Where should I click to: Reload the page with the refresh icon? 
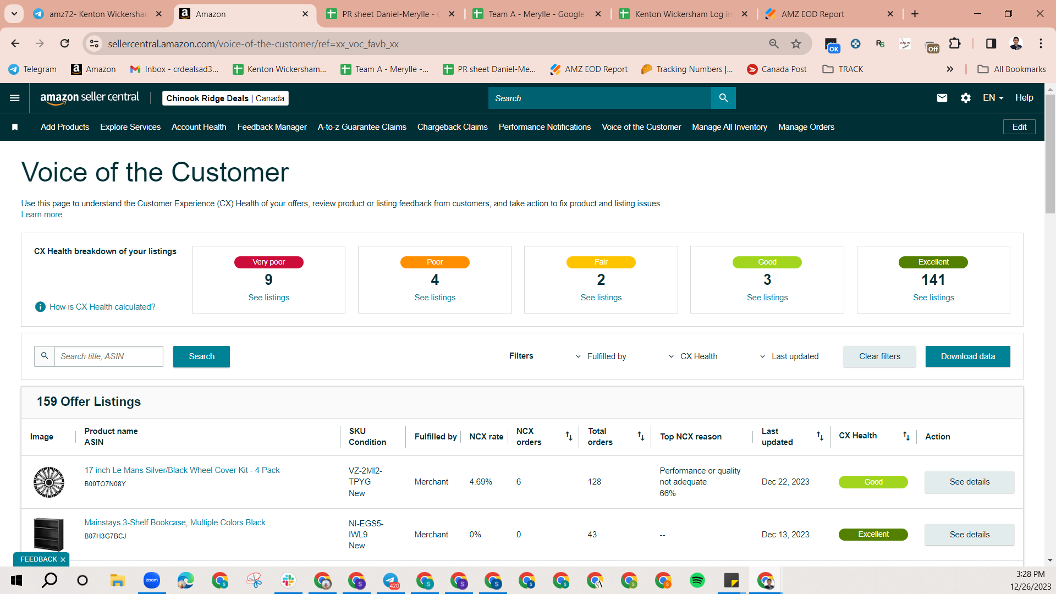65,43
